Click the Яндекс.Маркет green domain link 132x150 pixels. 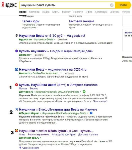(x=30, y=113)
